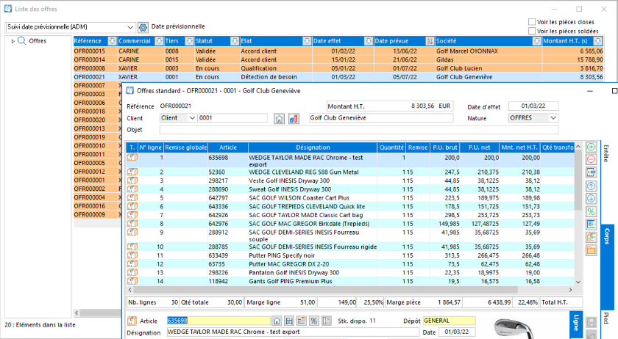Click the insert line icon below remove
Image resolution: width=618 pixels, height=339 pixels.
[x=591, y=172]
